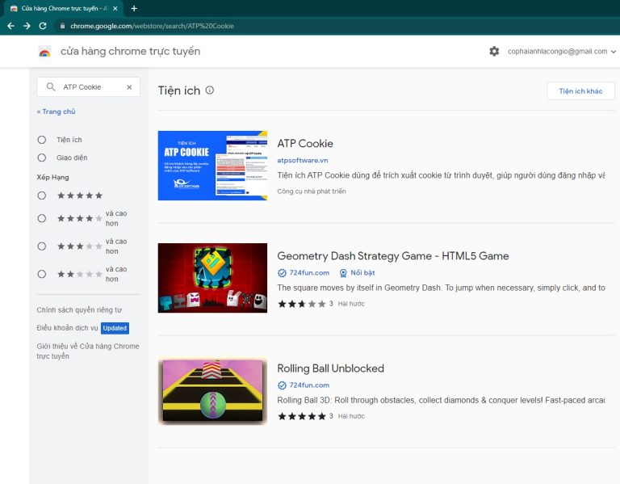The image size is (620, 484).
Task: Open the 724fun.com link under Rolling Ball
Action: click(x=309, y=385)
